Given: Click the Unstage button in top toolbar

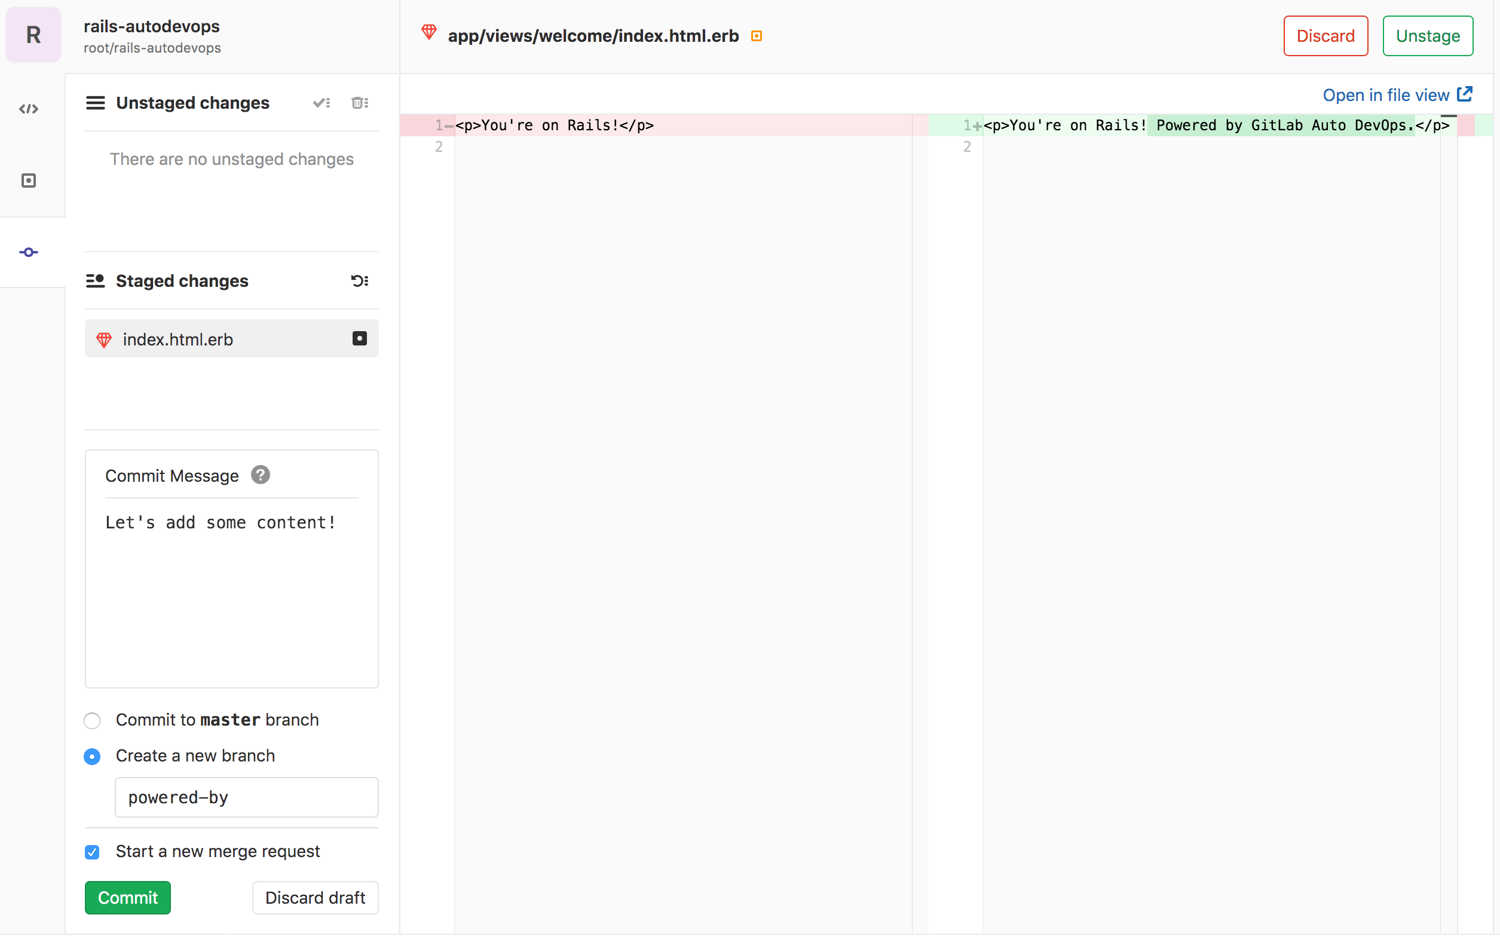Looking at the screenshot, I should point(1428,36).
